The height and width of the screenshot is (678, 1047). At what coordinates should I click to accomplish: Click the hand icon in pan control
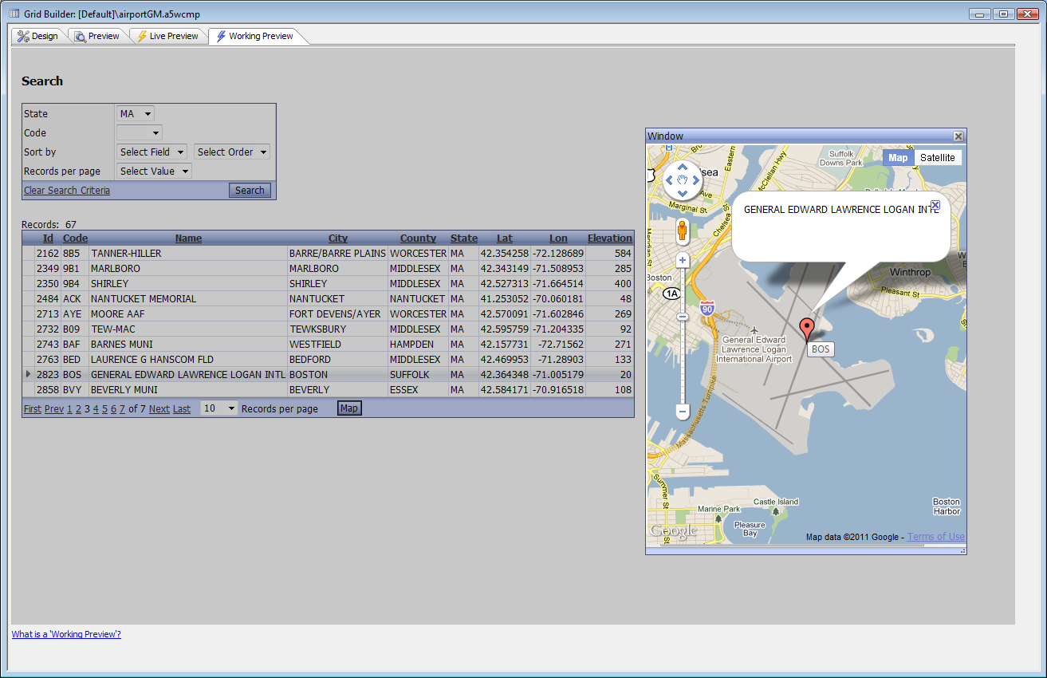click(x=683, y=180)
